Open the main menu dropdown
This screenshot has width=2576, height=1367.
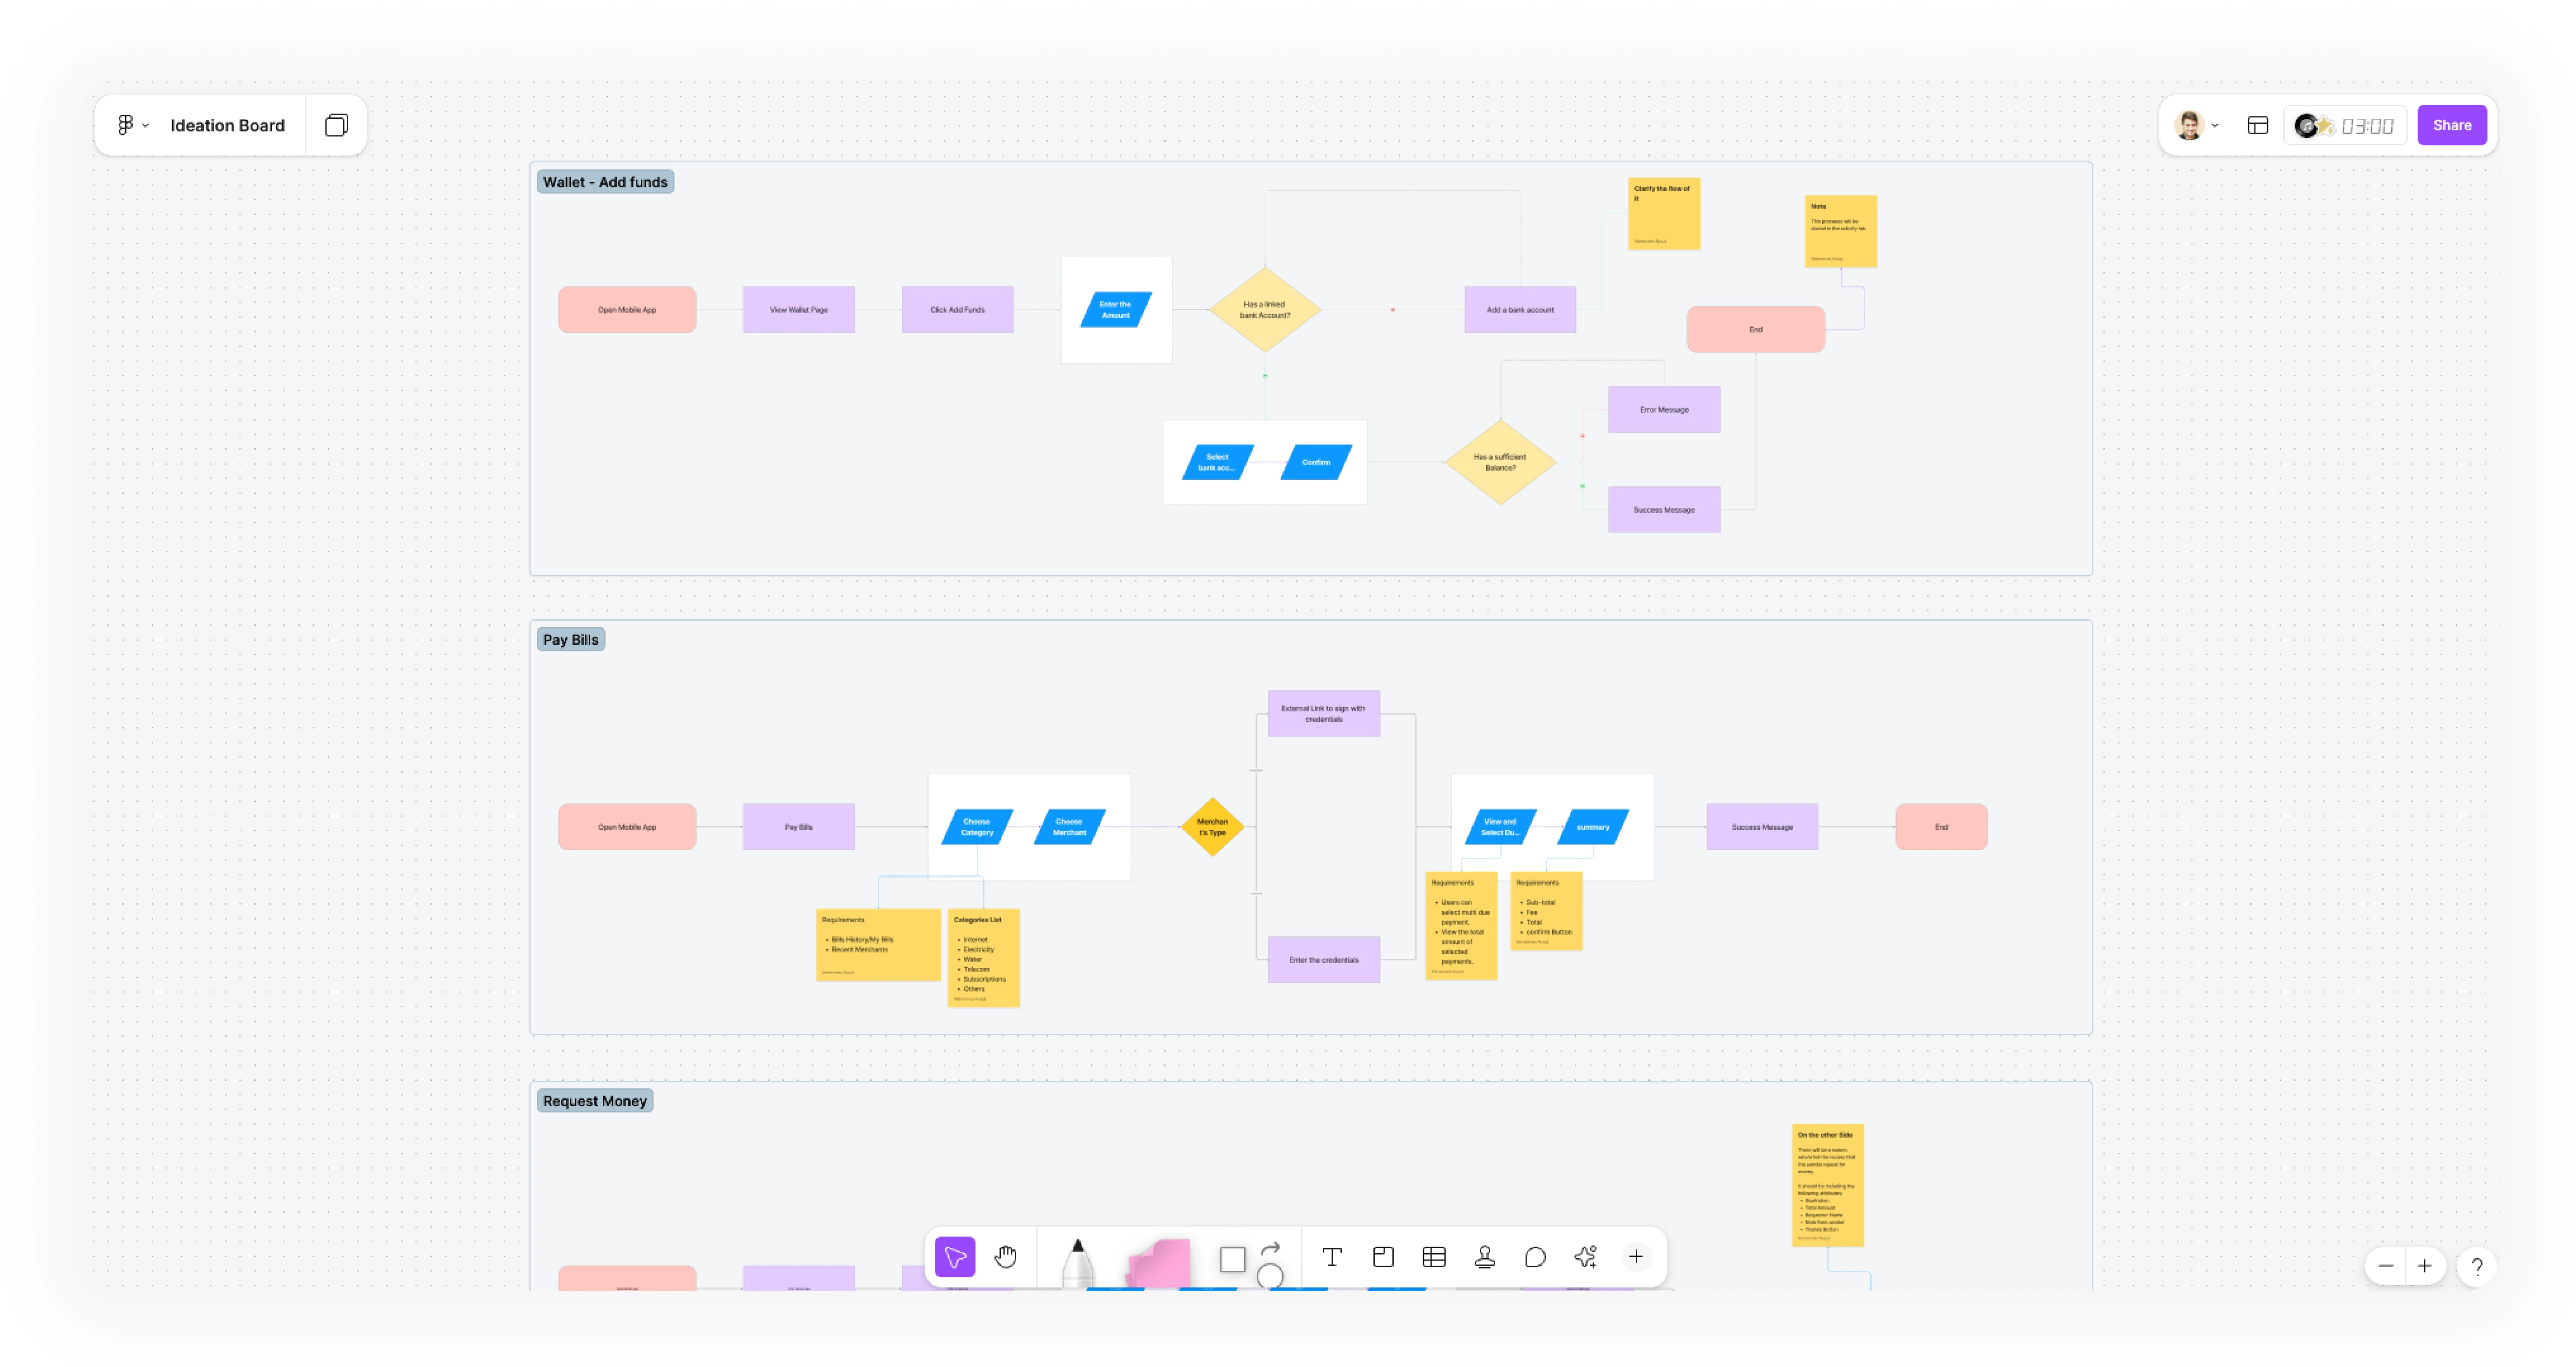[x=132, y=125]
